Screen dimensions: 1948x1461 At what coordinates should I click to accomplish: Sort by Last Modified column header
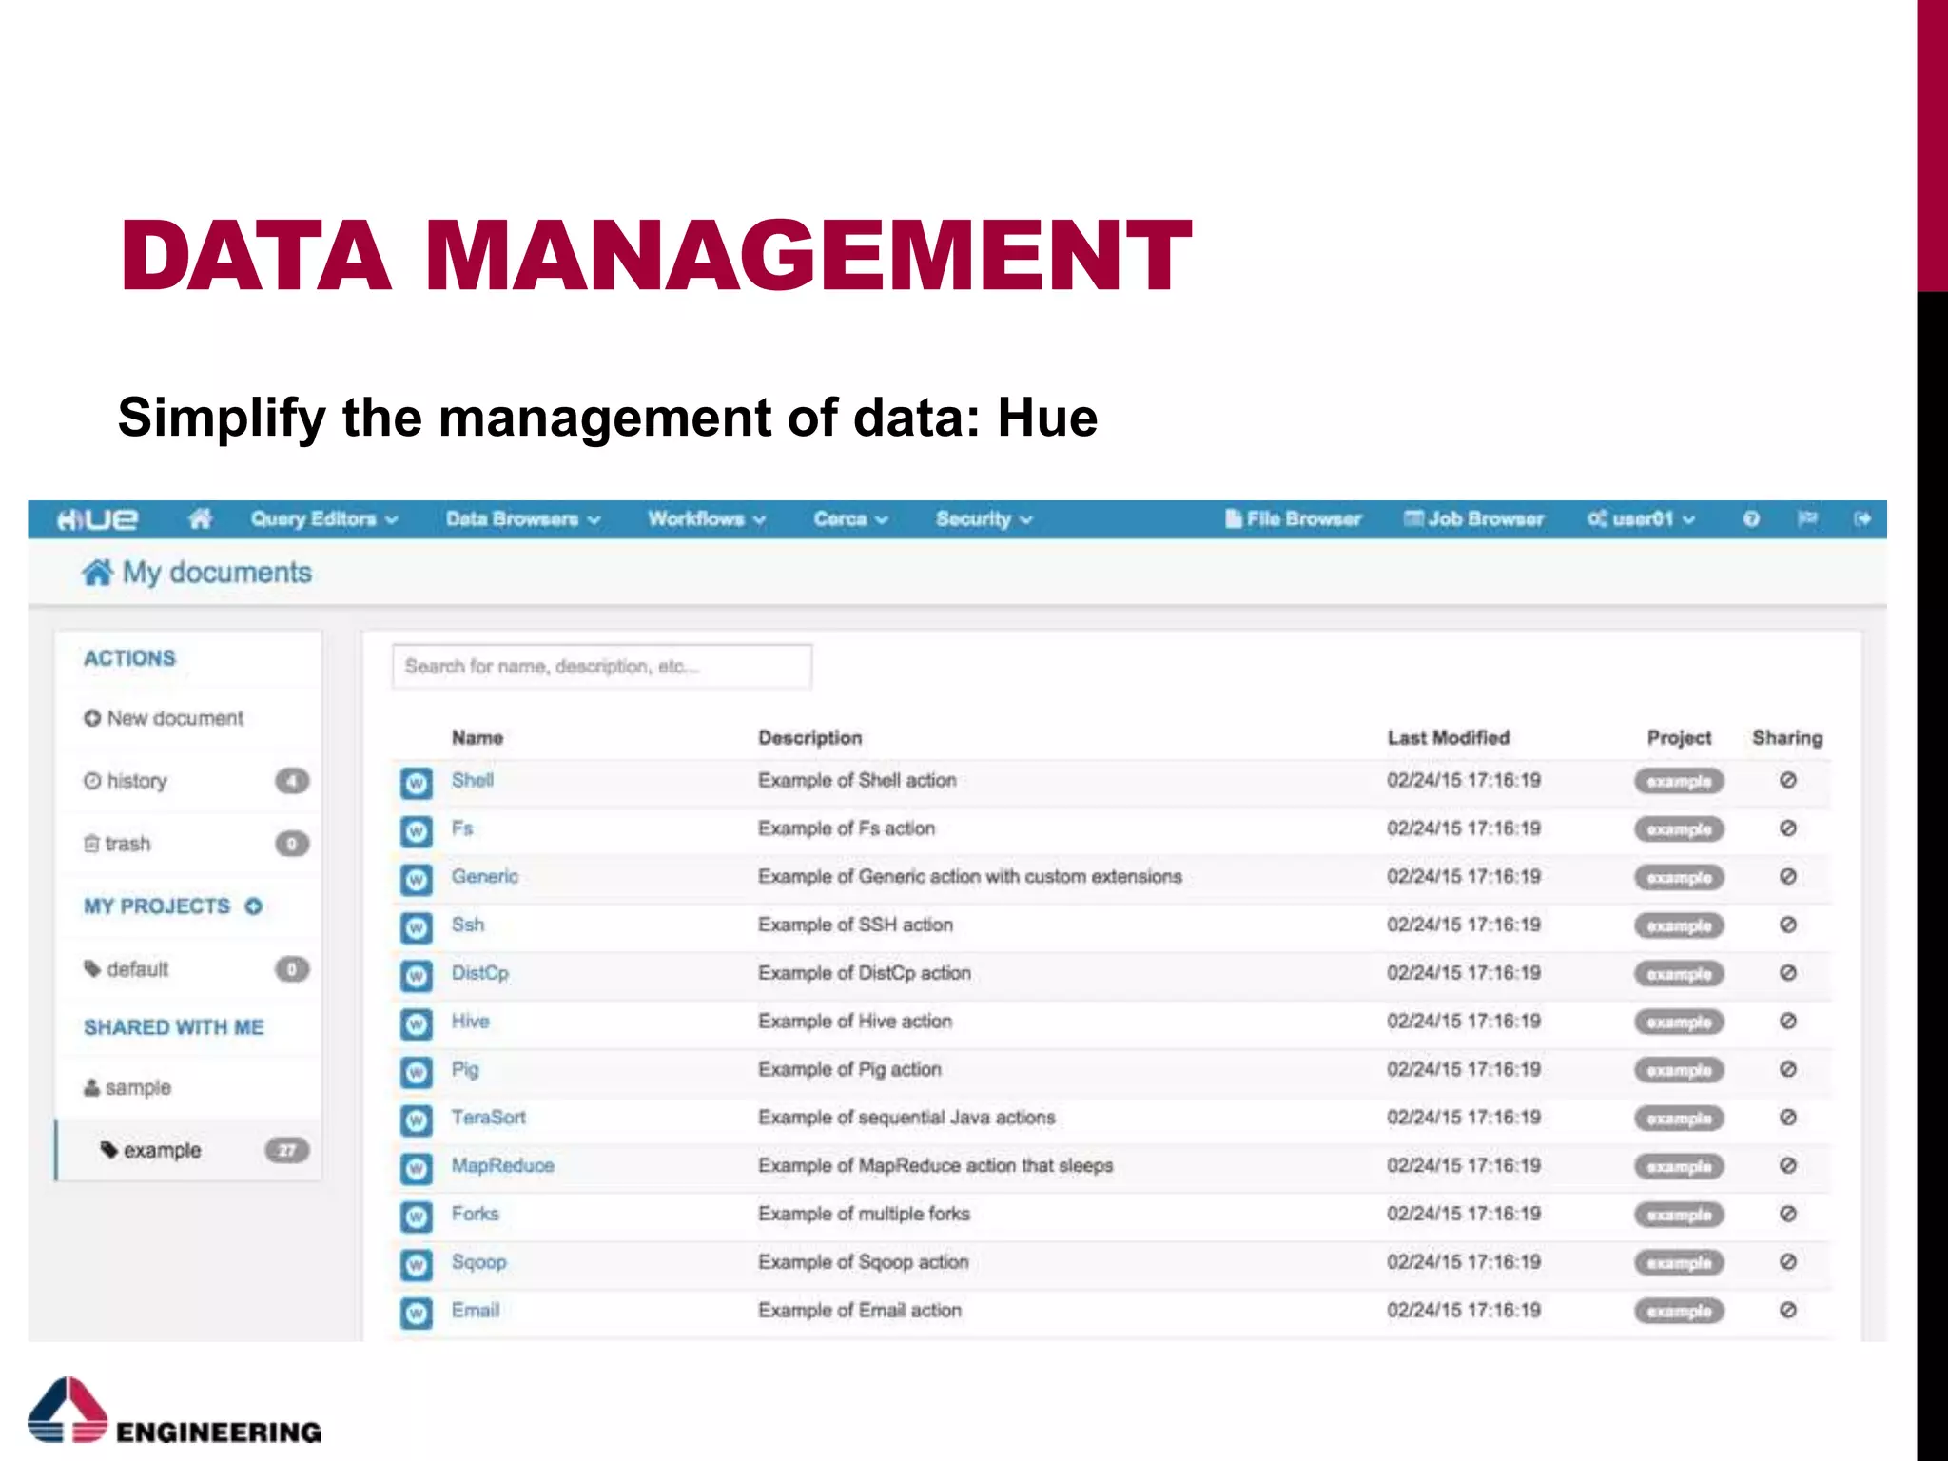pyautogui.click(x=1448, y=737)
